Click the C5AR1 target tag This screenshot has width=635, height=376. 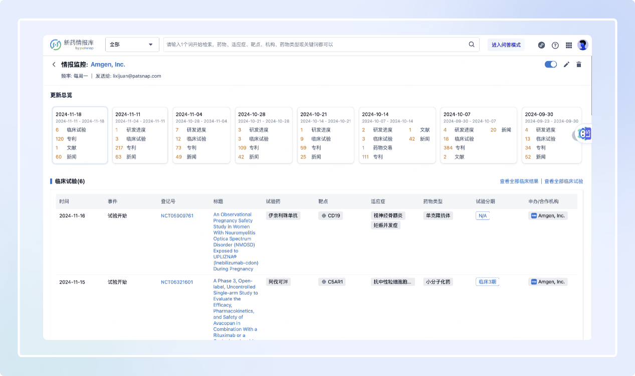(332, 282)
